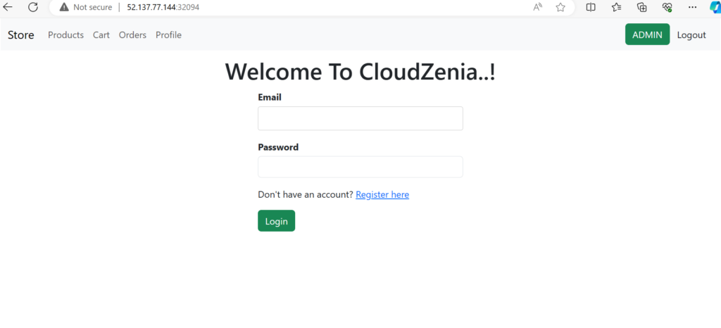Screen dimensions: 721x328
Task: Click the address bar URL text
Action: [163, 7]
